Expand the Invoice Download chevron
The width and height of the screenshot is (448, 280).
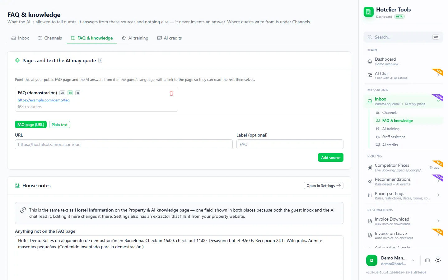pos(438,221)
